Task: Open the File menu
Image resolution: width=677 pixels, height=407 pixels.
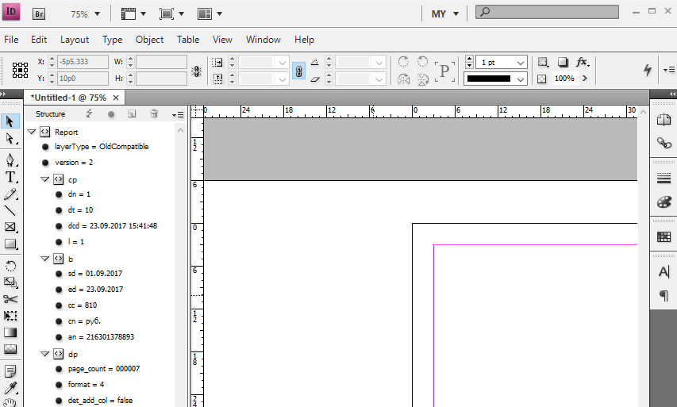Action: (x=11, y=40)
